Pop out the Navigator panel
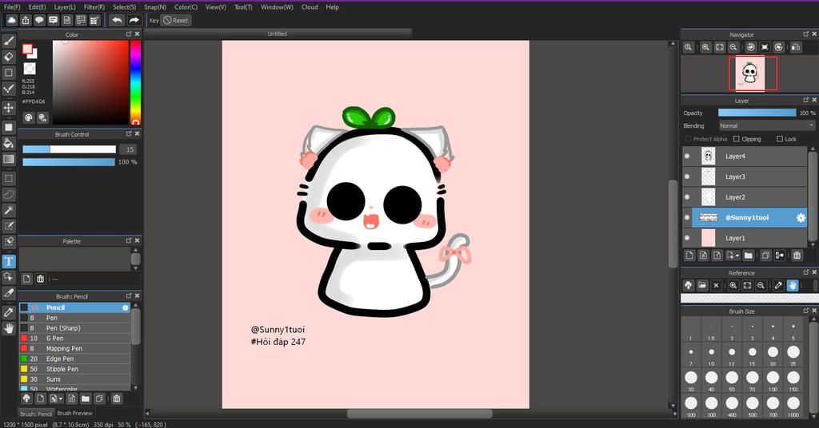This screenshot has width=819, height=428. pos(805,34)
